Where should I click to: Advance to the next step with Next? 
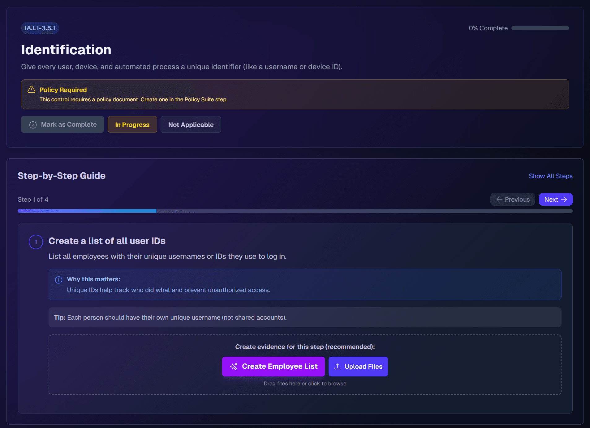tap(555, 199)
